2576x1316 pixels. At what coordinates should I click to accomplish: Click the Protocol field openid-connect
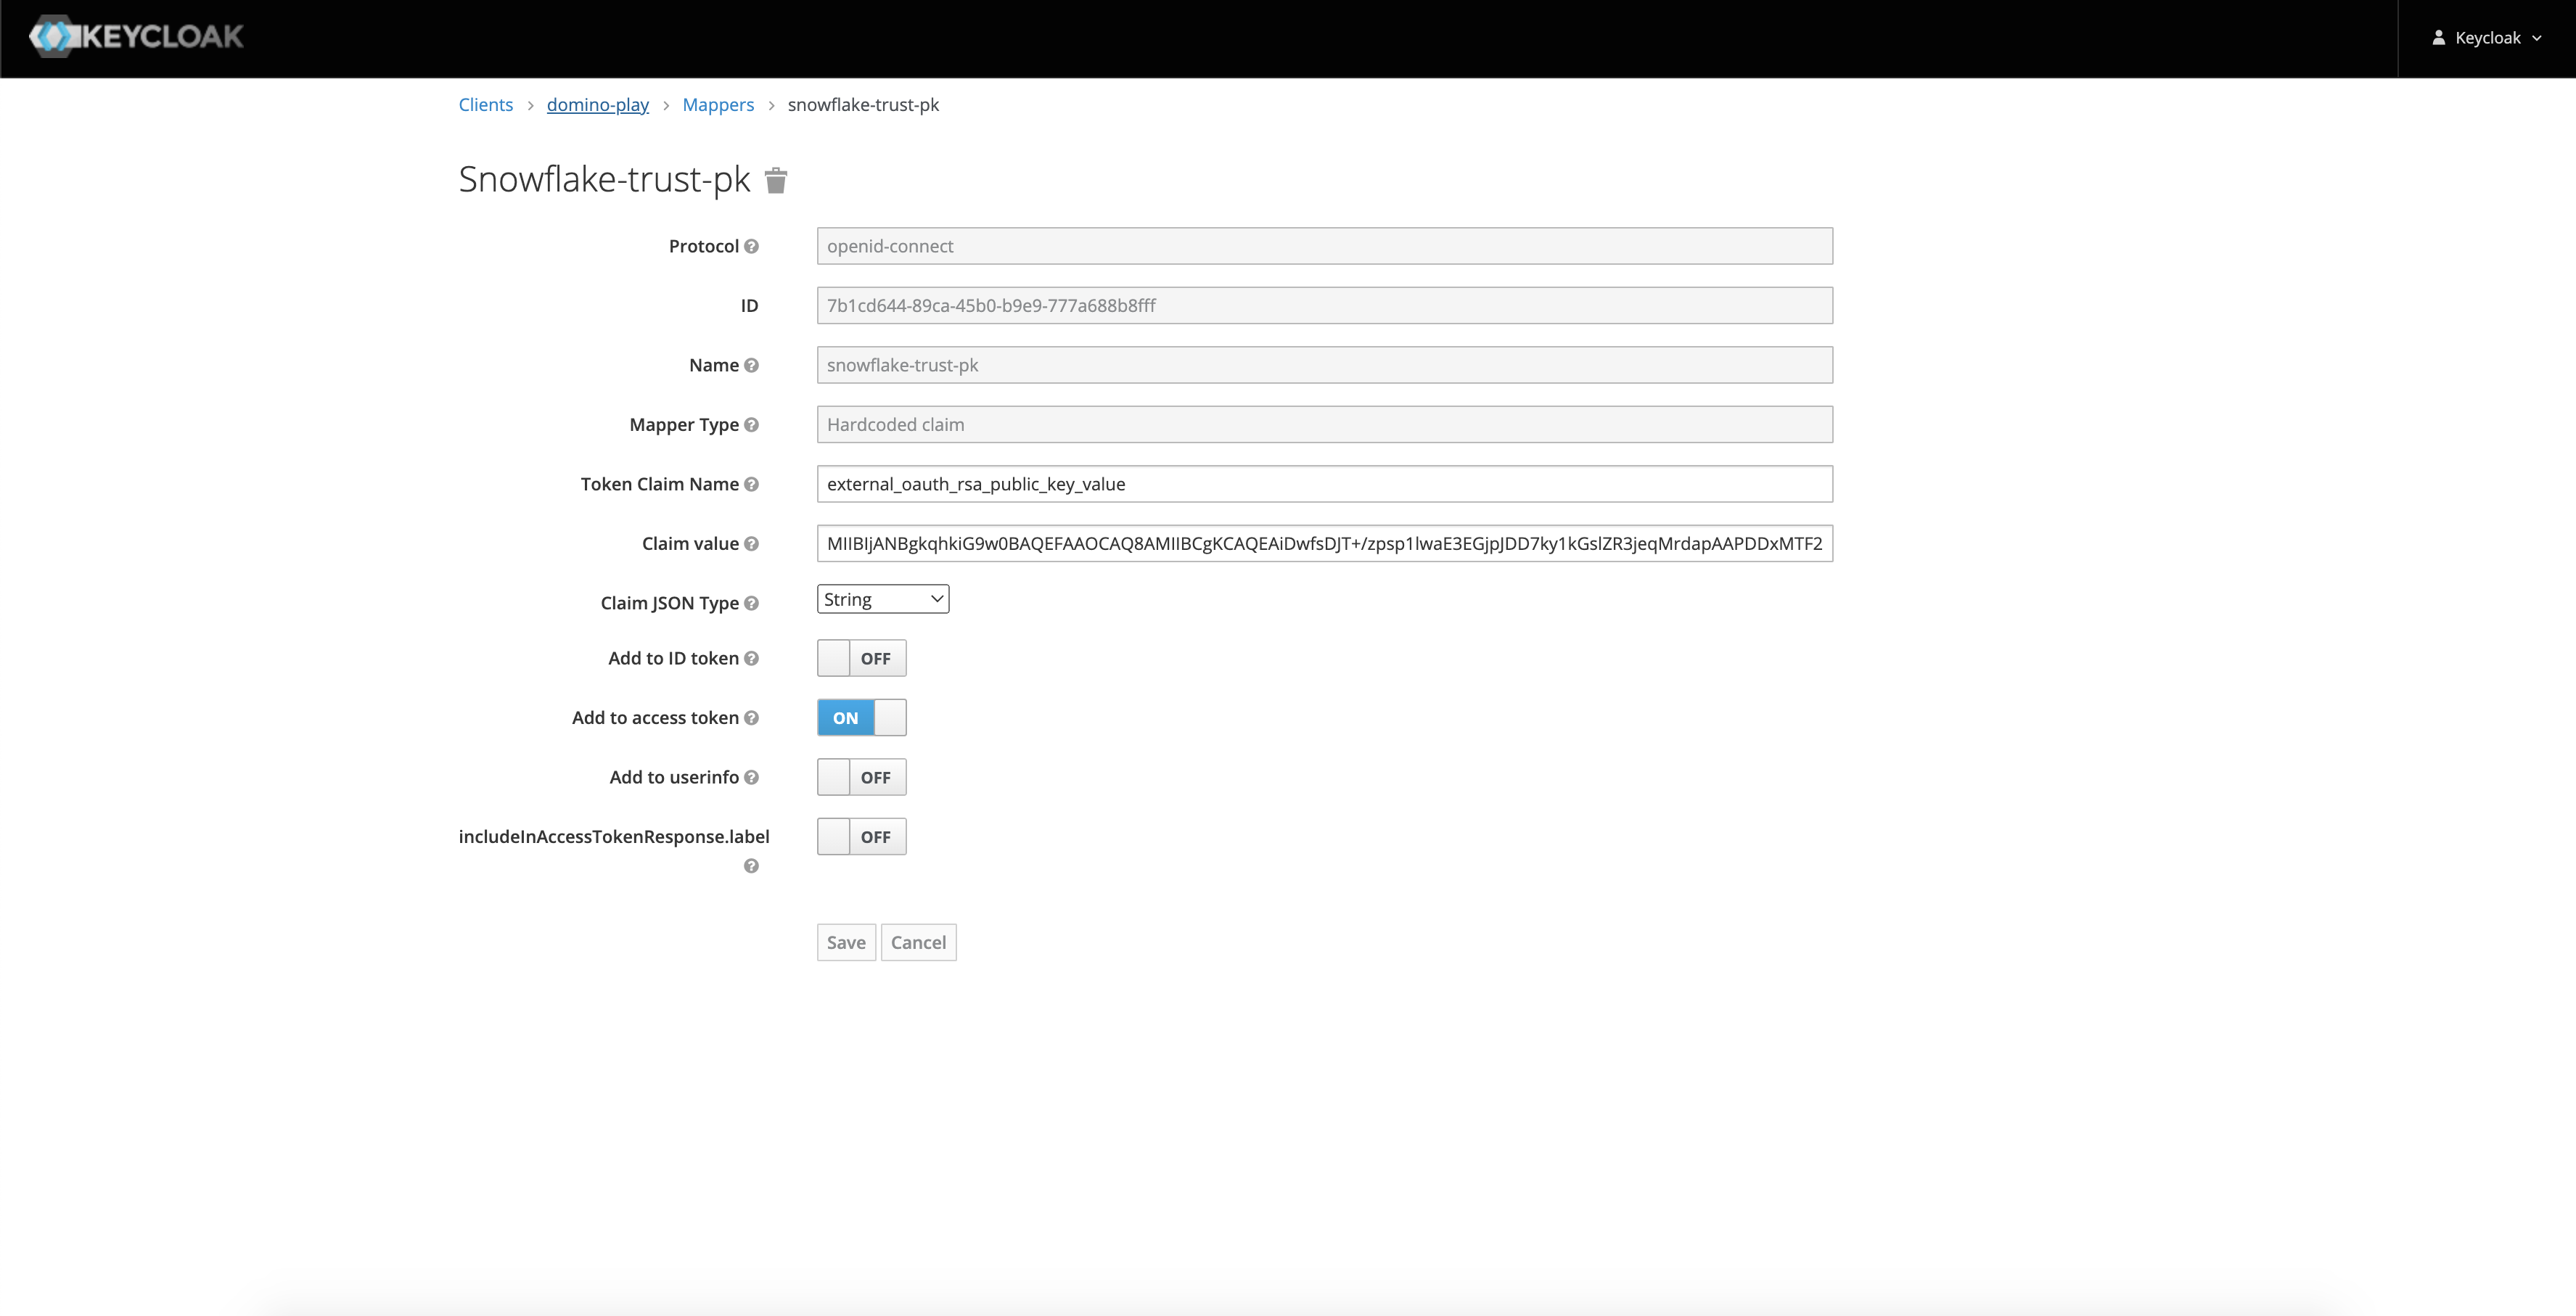tap(1325, 246)
